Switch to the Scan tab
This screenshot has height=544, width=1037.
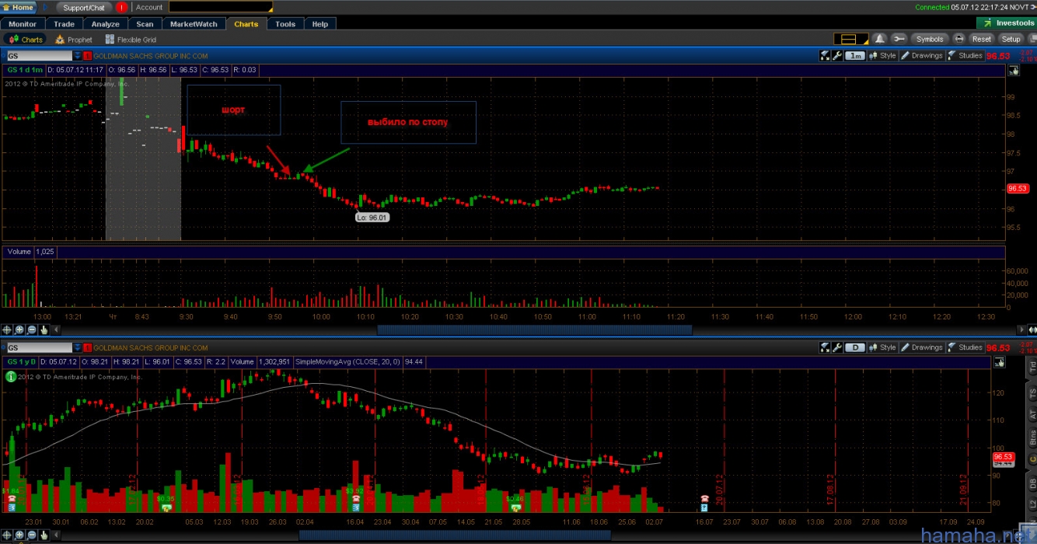click(145, 24)
